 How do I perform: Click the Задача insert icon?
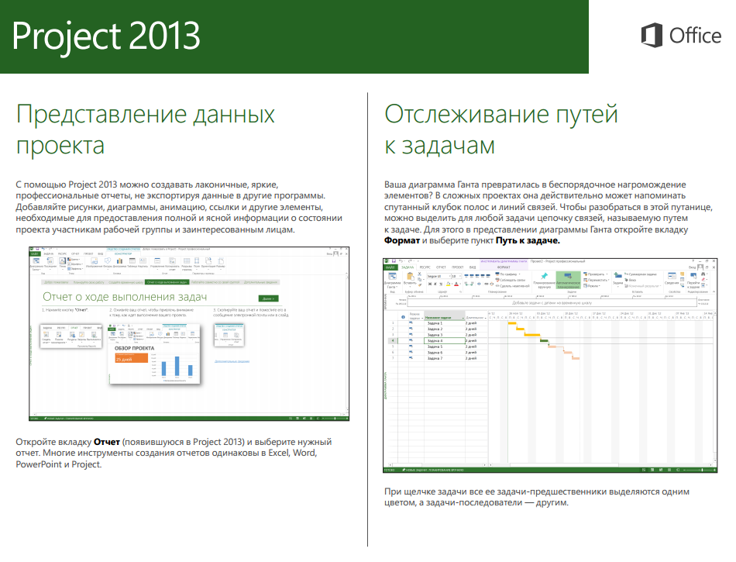point(617,279)
